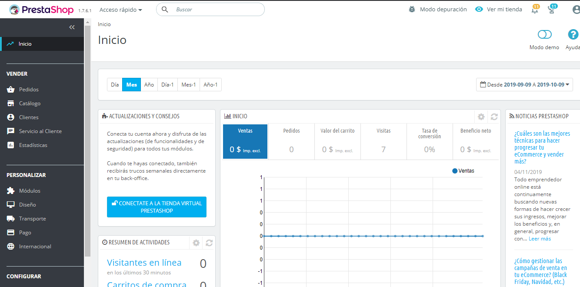The image size is (580, 287).
Task: Click CONECTATE A LA TIENDA VIRTUAL PRESTASHOP button
Action: (x=157, y=207)
